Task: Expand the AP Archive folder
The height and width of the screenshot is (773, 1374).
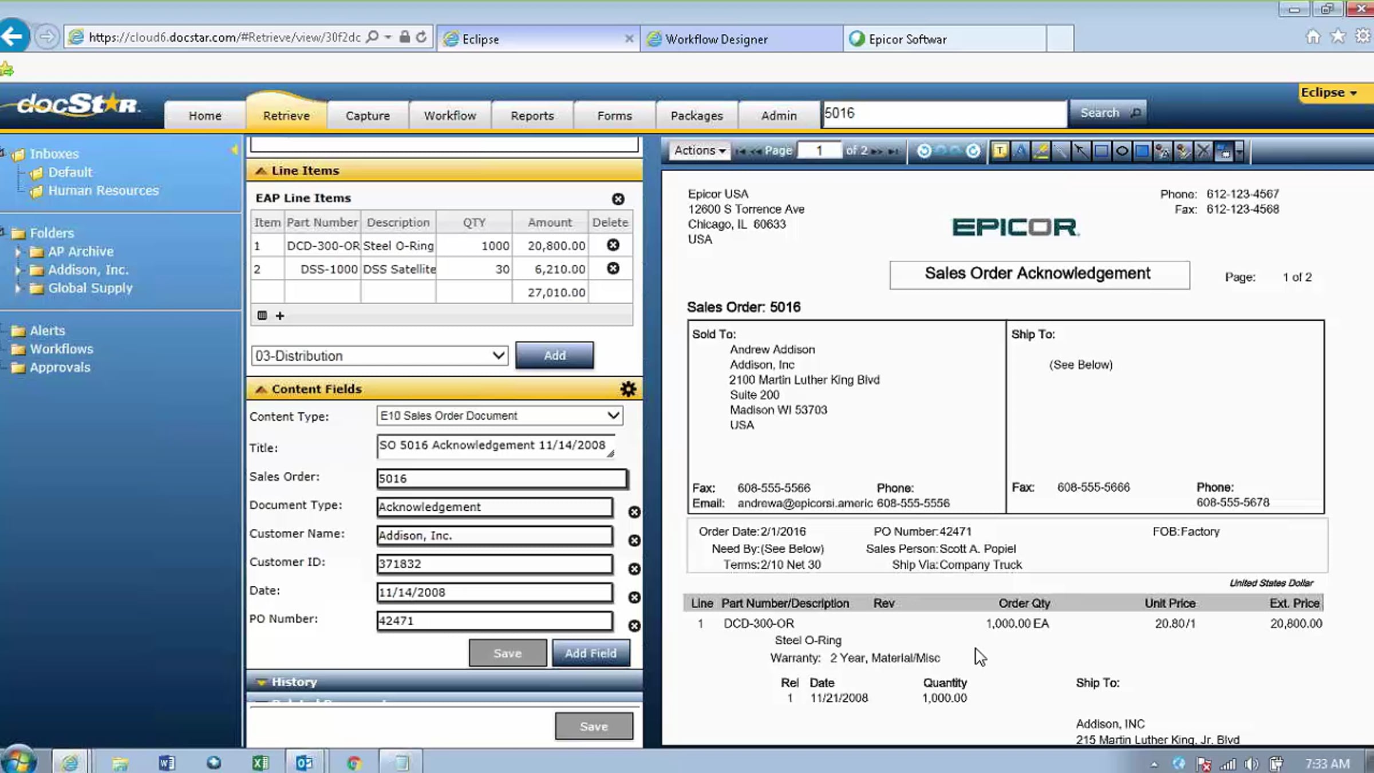Action: 17,252
